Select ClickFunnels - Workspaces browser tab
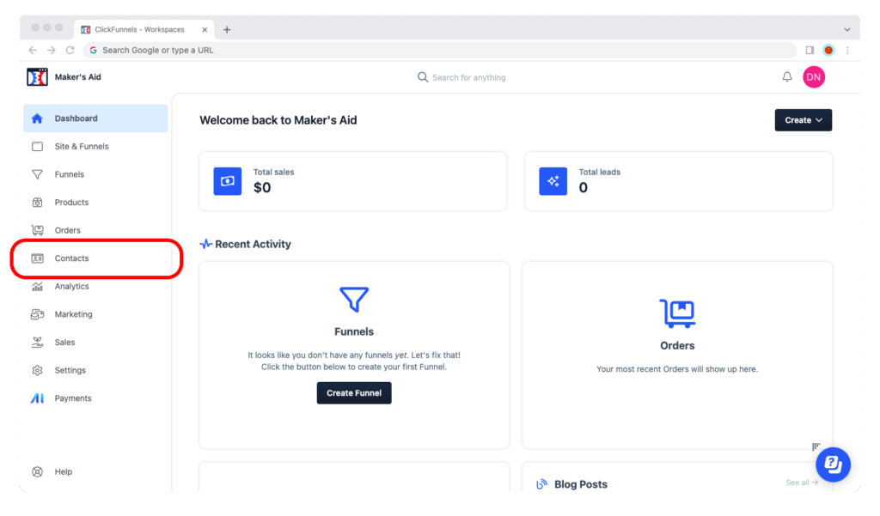Image resolution: width=880 pixels, height=516 pixels. pos(144,29)
